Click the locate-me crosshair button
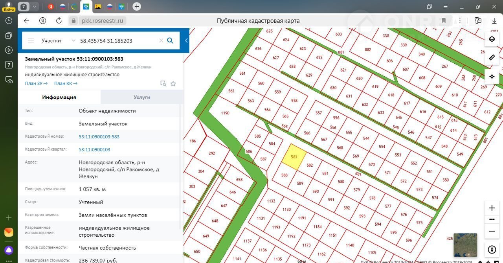503x263 pixels. 492,77
